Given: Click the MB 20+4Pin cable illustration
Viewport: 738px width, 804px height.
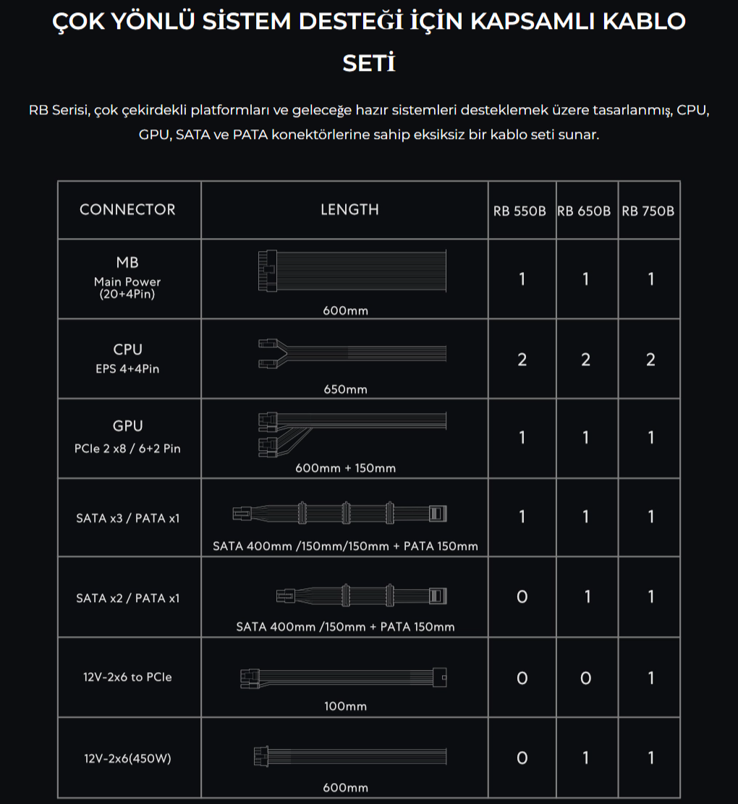Looking at the screenshot, I should (352, 271).
